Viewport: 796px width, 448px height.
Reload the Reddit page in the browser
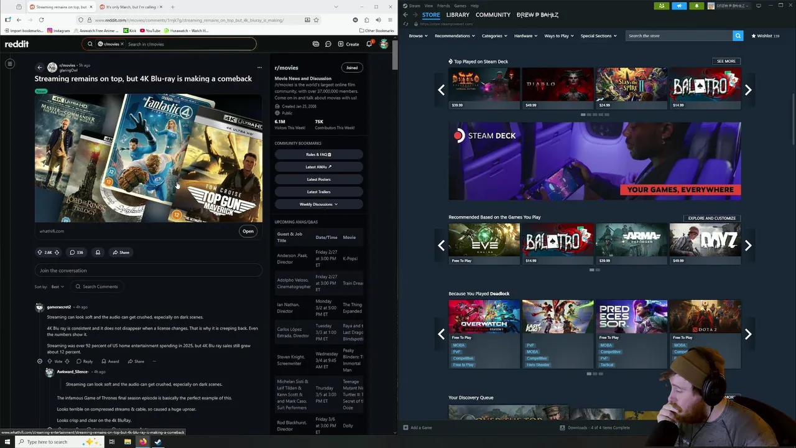pos(41,20)
